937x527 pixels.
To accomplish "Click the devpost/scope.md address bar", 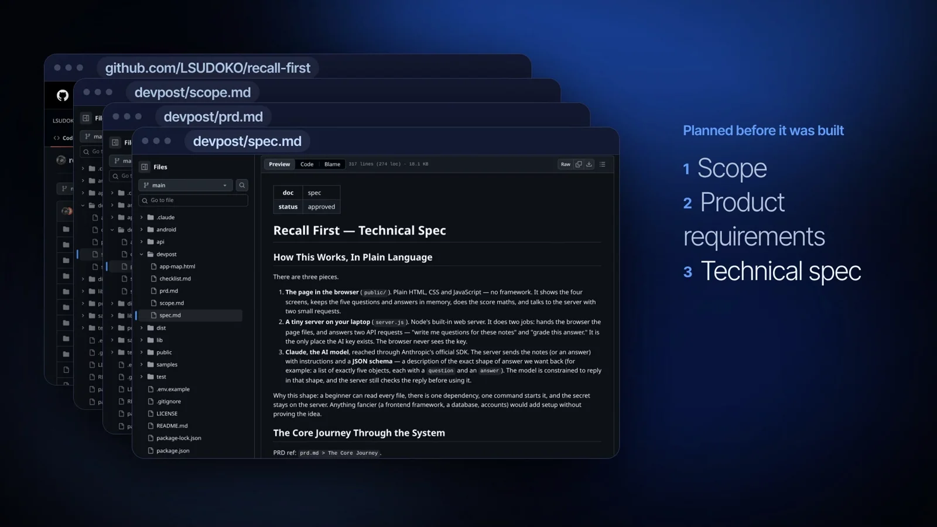I will (193, 93).
